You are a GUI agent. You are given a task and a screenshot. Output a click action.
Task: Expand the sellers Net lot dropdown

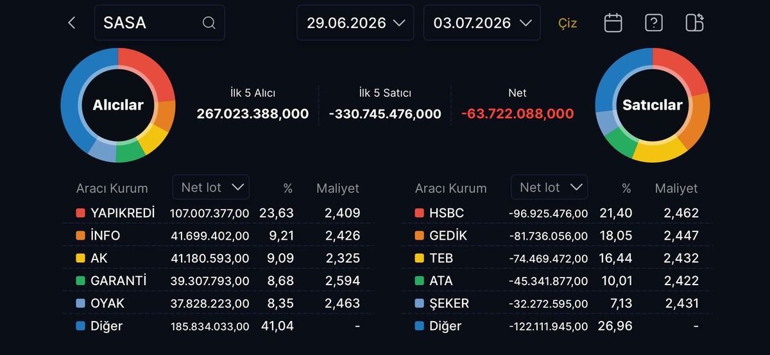click(549, 187)
